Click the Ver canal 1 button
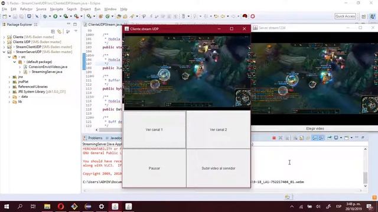The height and width of the screenshot is (212, 378). [x=154, y=130]
